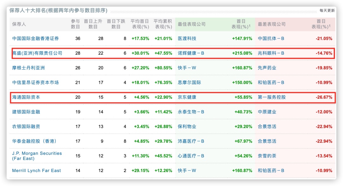This screenshot has width=343, height=186.
Task: Click the 参与数目 column header
Action: [76, 24]
